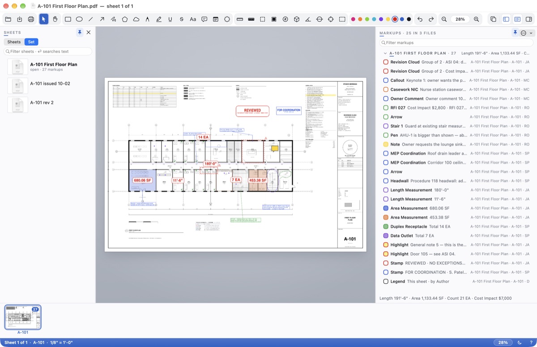Zoom in with the plus magnifier
The image size is (537, 347).
476,19
